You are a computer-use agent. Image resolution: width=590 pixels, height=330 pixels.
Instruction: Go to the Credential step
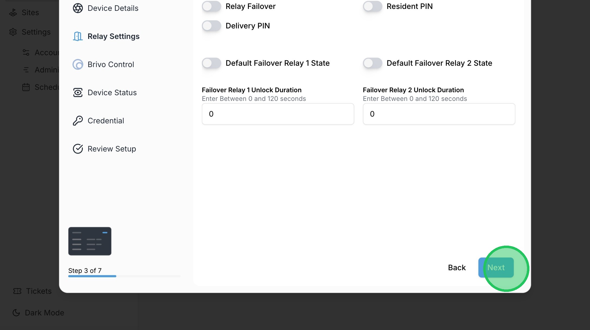(106, 121)
